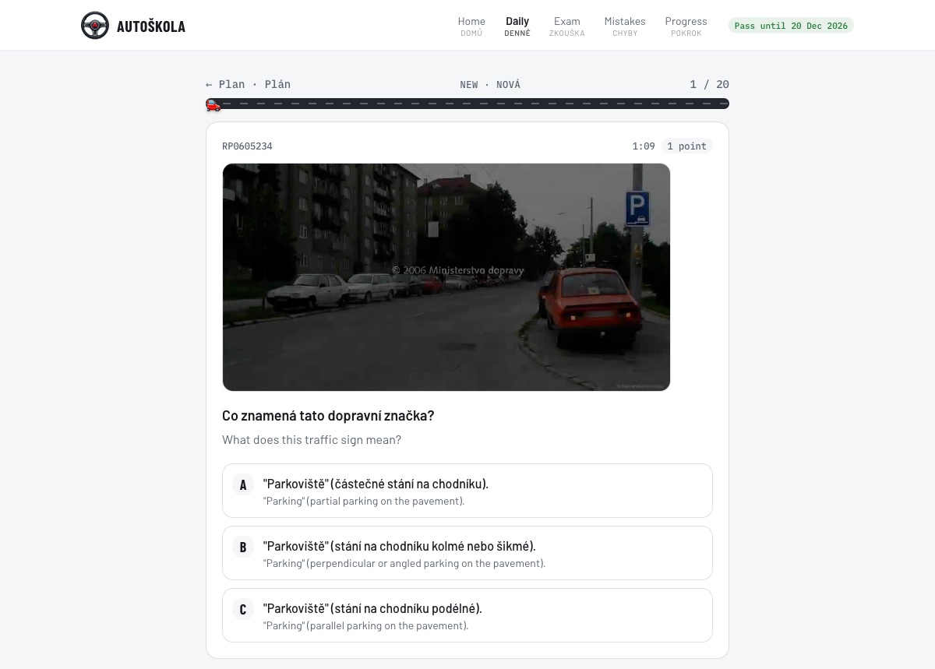Select answer B, stání kolmé nebo šikmé
The width and height of the screenshot is (935, 669).
tap(467, 553)
